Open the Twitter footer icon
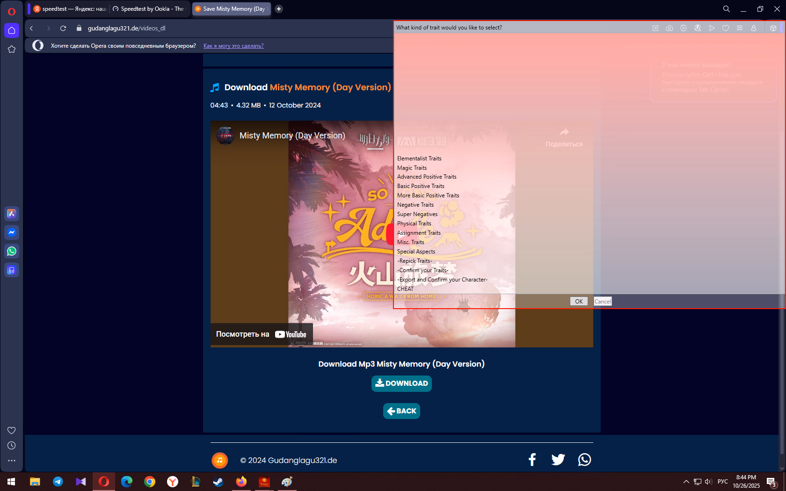The width and height of the screenshot is (786, 491). (558, 460)
